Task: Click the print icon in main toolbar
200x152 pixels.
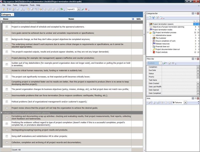Action: tap(17, 9)
